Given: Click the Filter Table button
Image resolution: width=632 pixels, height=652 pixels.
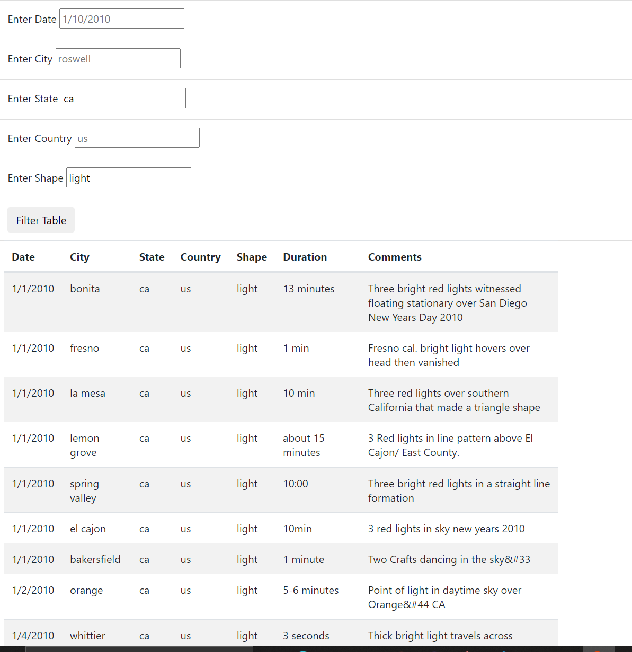Looking at the screenshot, I should (x=41, y=220).
